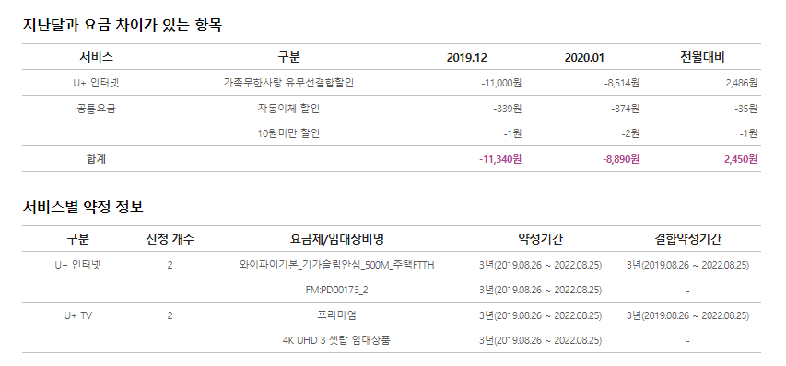The height and width of the screenshot is (366, 786).
Task: Click the -11,340원 total for 2019.12
Action: pyautogui.click(x=500, y=159)
